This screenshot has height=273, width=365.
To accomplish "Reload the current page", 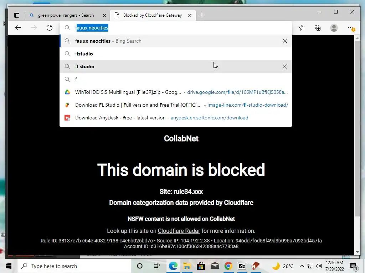I will 50,28.
